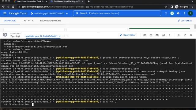The width and height of the screenshot is (196, 110).
Task: Focus the Search products, resources, docs field
Action: [117, 13]
